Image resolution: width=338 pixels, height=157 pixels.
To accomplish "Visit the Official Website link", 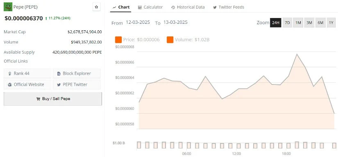I will pyautogui.click(x=27, y=84).
